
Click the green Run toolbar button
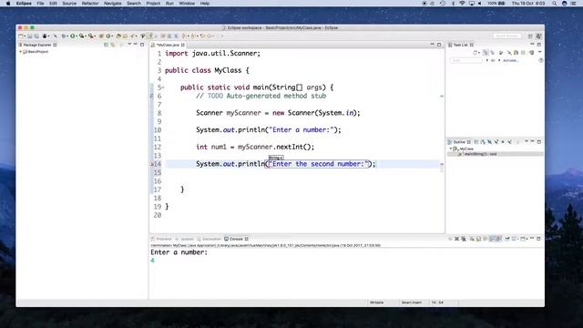pos(73,36)
